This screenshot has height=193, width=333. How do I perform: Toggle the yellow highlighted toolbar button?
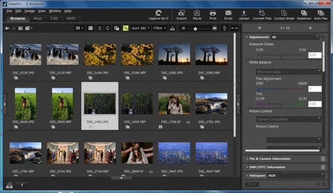point(125,28)
